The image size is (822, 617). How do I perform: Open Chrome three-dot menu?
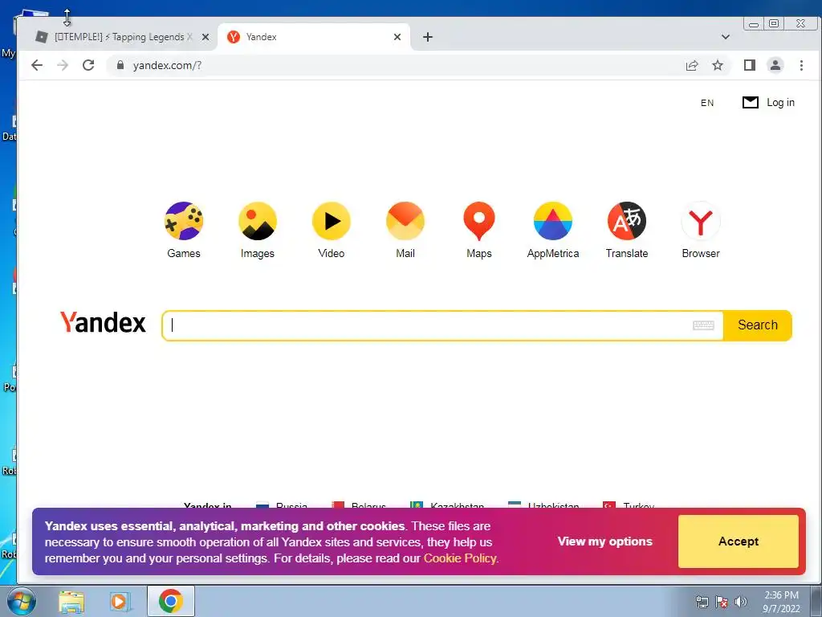coord(801,65)
